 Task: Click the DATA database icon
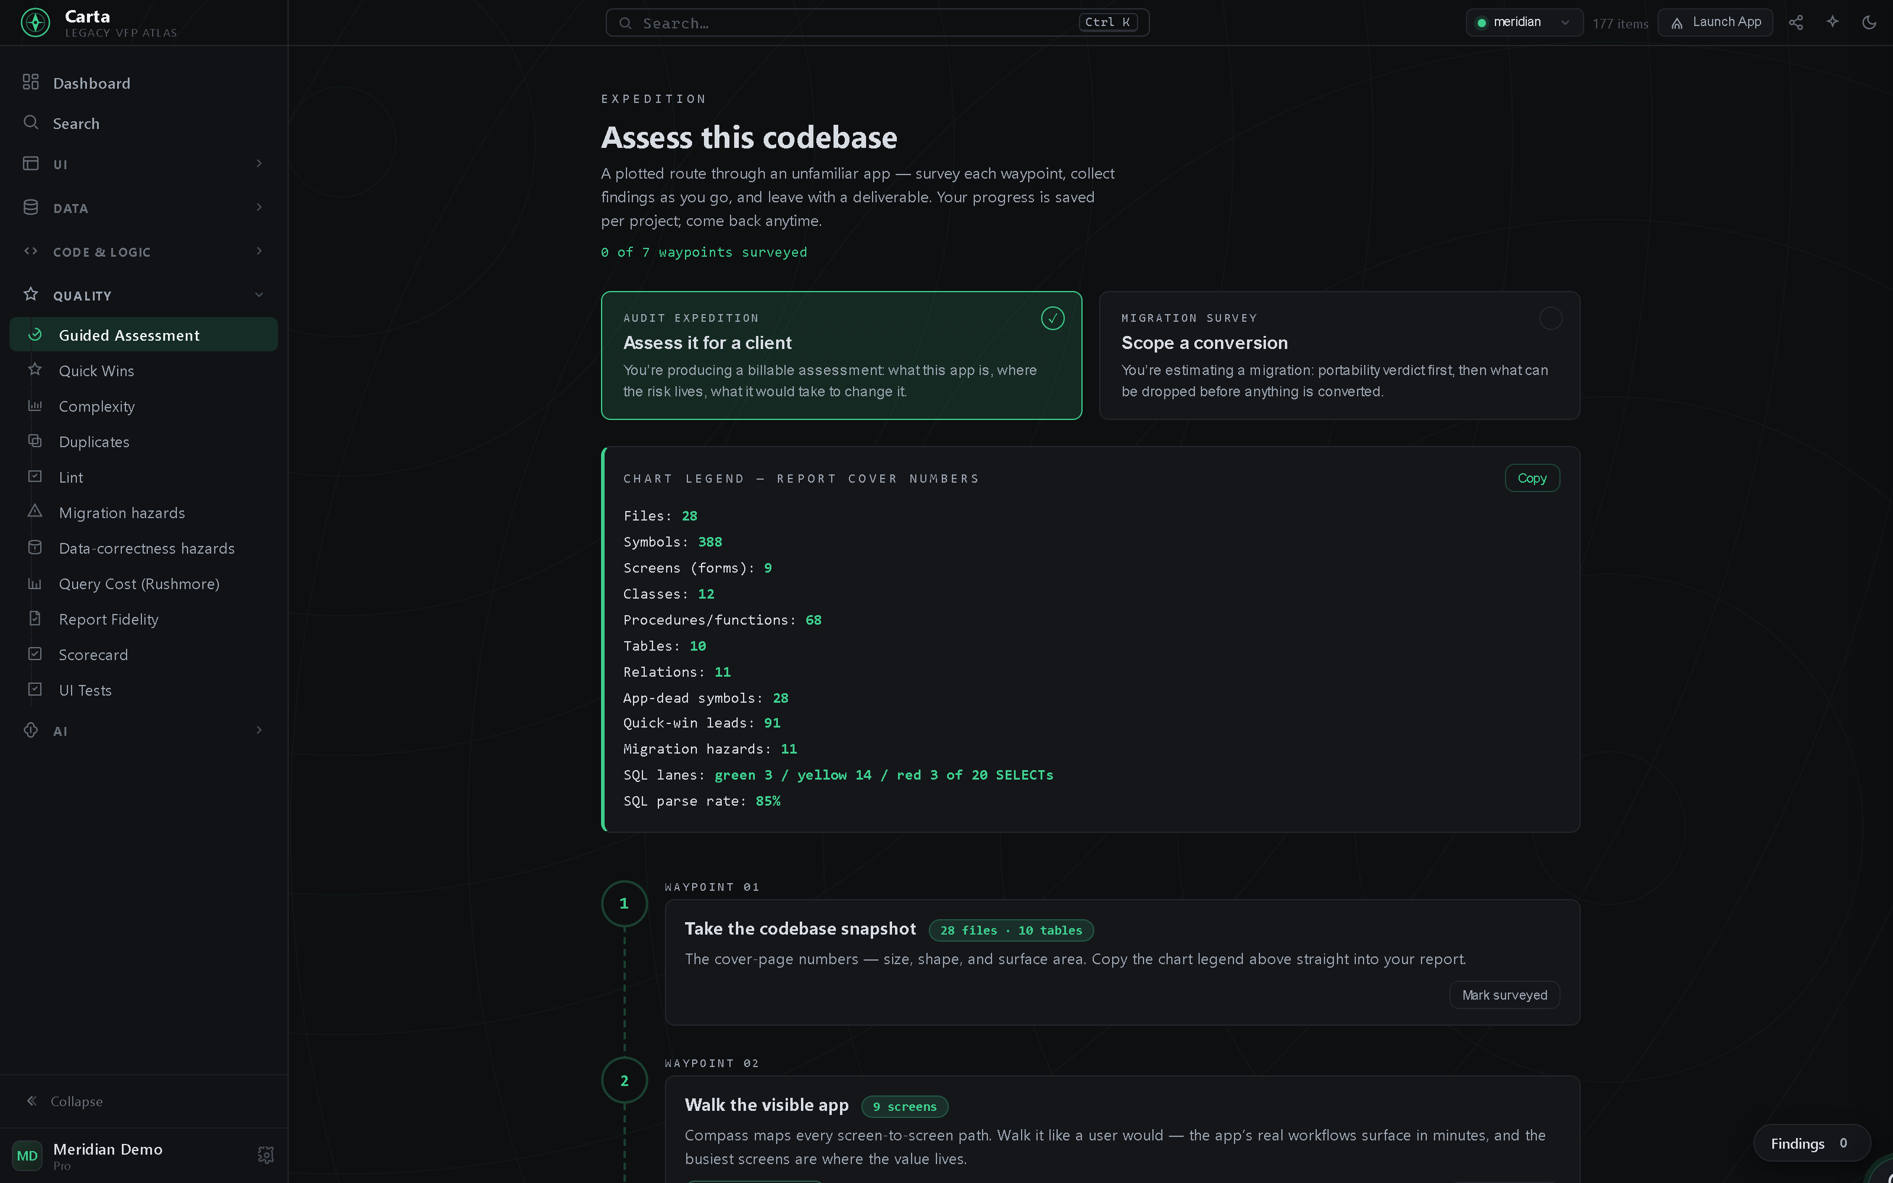pos(31,208)
